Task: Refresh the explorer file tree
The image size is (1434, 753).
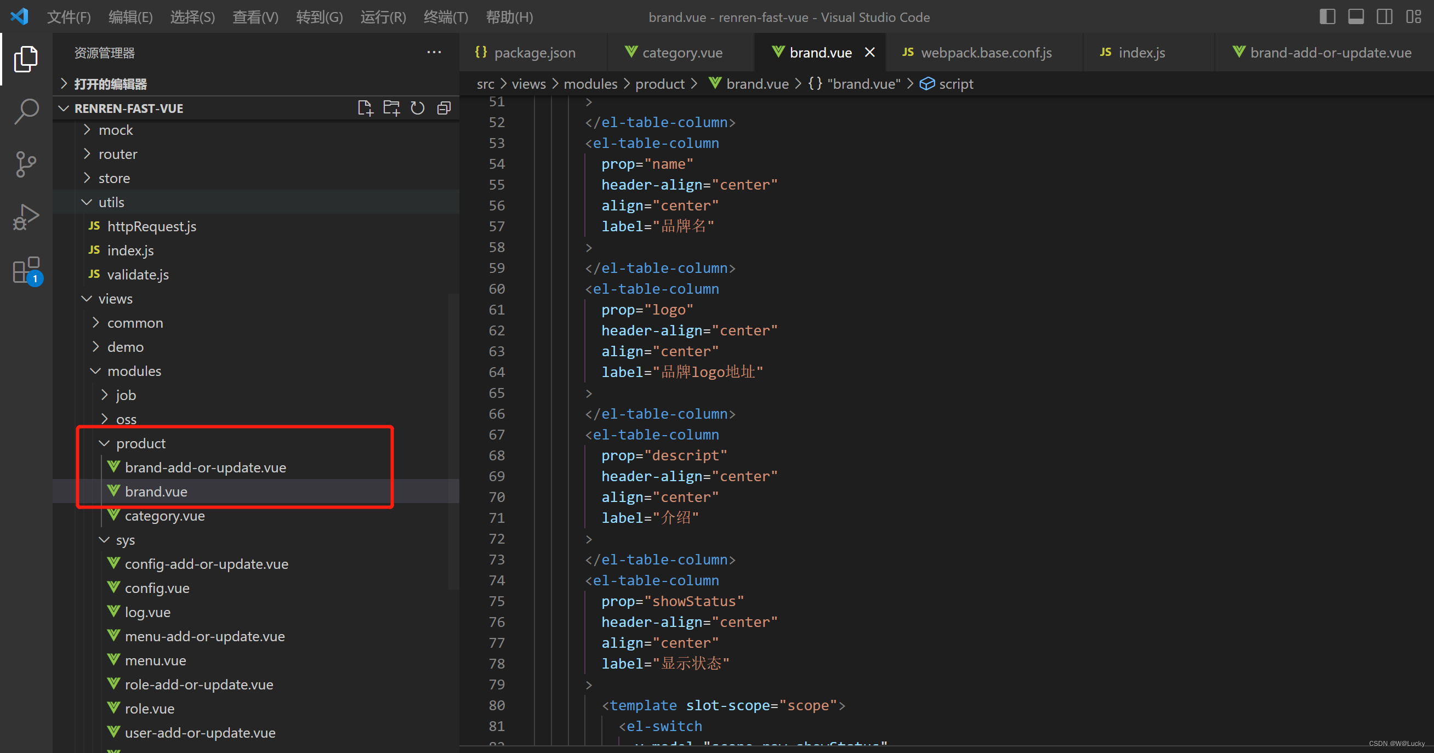Action: (x=418, y=108)
